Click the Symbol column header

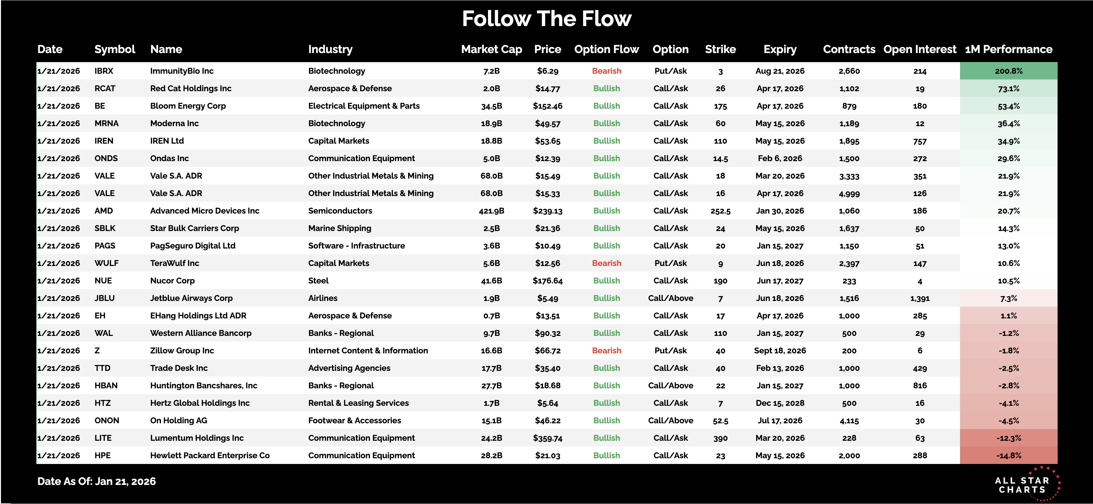(115, 49)
